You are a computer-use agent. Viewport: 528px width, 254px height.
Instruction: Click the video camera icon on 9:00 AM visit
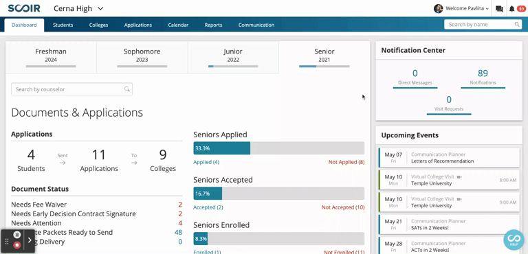tap(459, 199)
